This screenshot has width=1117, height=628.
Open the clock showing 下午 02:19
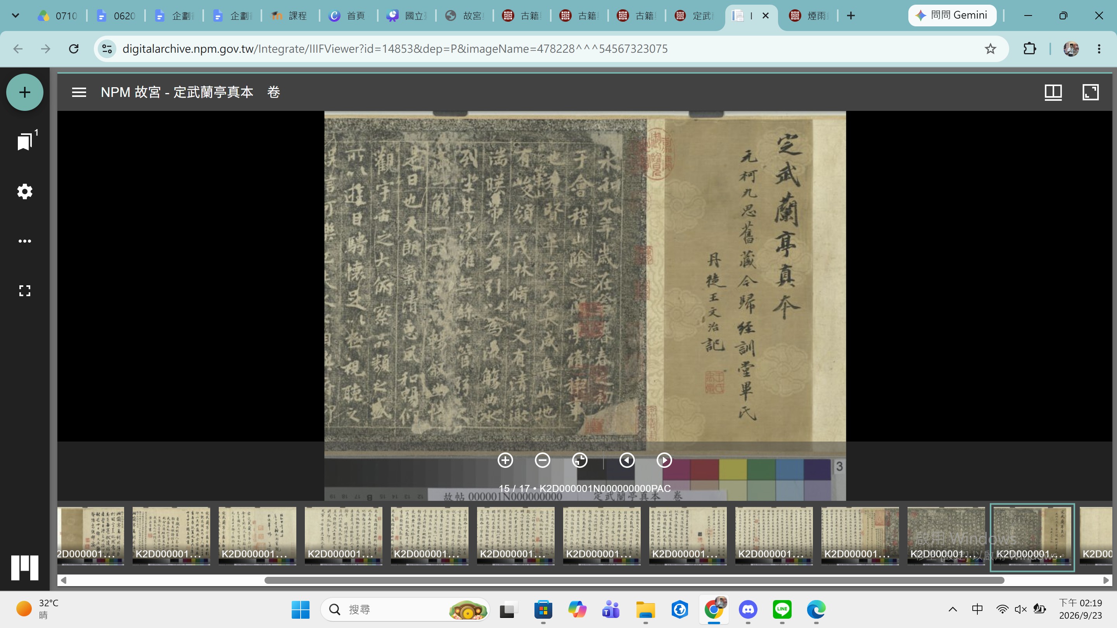click(x=1080, y=609)
